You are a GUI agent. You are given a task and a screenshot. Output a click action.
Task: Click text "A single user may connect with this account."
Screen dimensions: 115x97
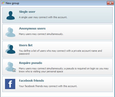point(43,17)
